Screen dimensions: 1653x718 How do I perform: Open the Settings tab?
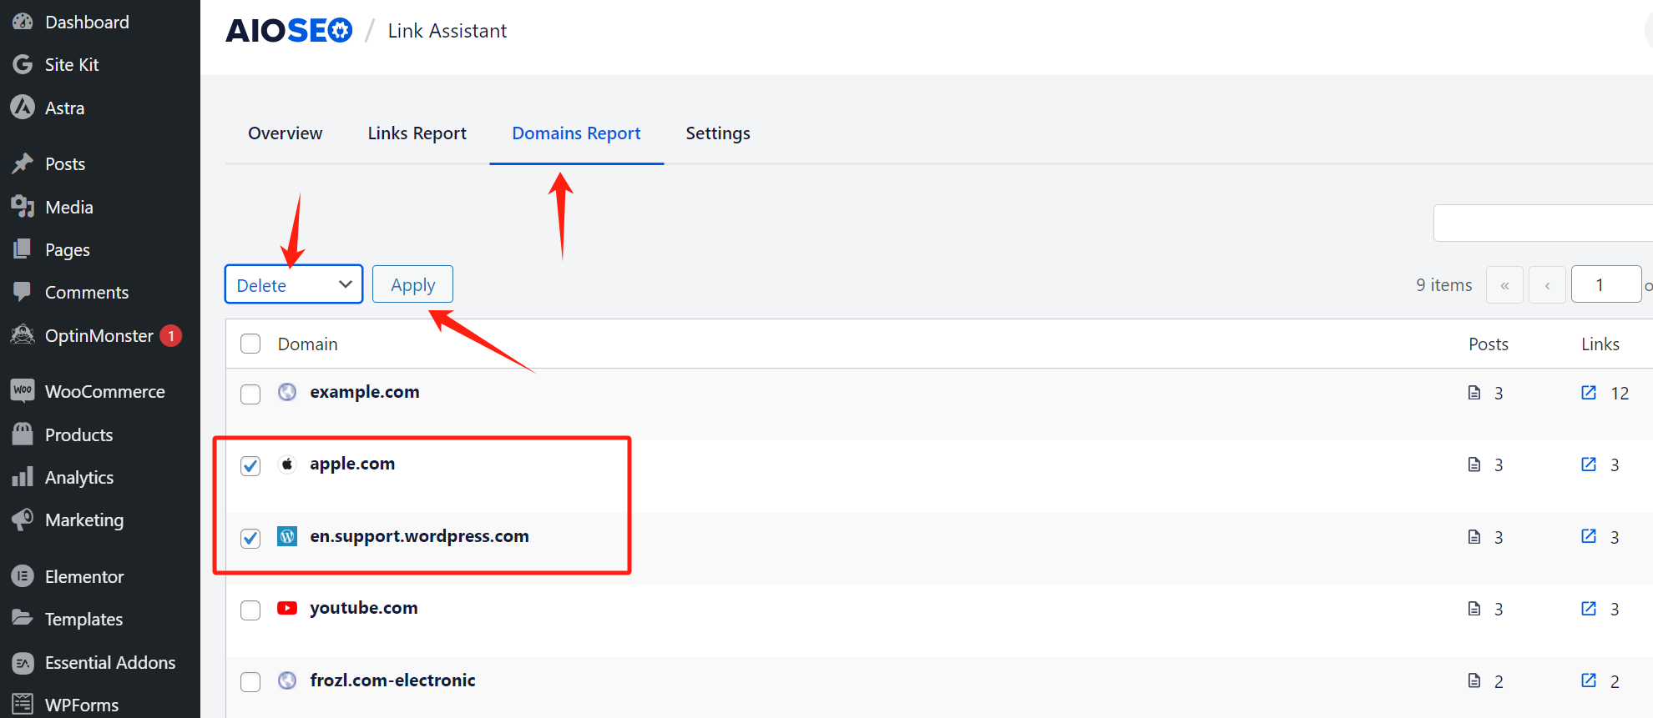[717, 133]
